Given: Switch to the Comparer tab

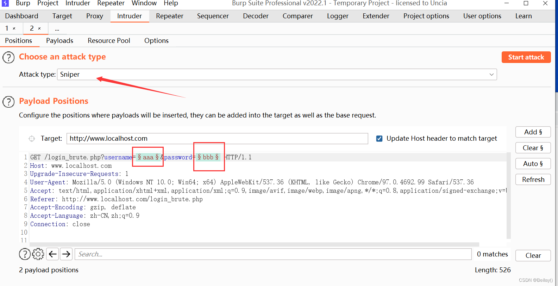Looking at the screenshot, I should pyautogui.click(x=298, y=16).
